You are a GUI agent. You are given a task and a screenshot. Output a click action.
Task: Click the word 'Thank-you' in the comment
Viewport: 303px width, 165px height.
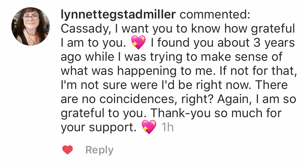coord(181,113)
